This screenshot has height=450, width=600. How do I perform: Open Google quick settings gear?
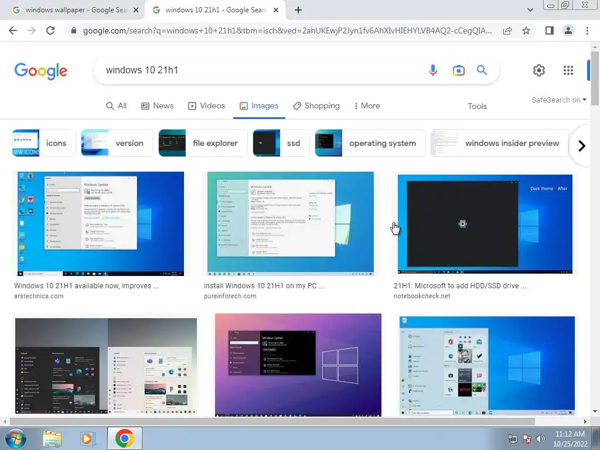coord(539,70)
